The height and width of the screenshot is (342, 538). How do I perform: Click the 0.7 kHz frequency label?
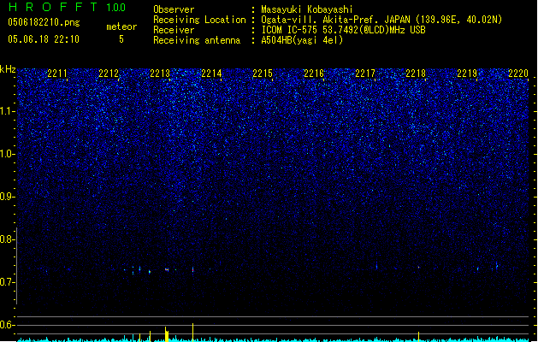(x=7, y=282)
